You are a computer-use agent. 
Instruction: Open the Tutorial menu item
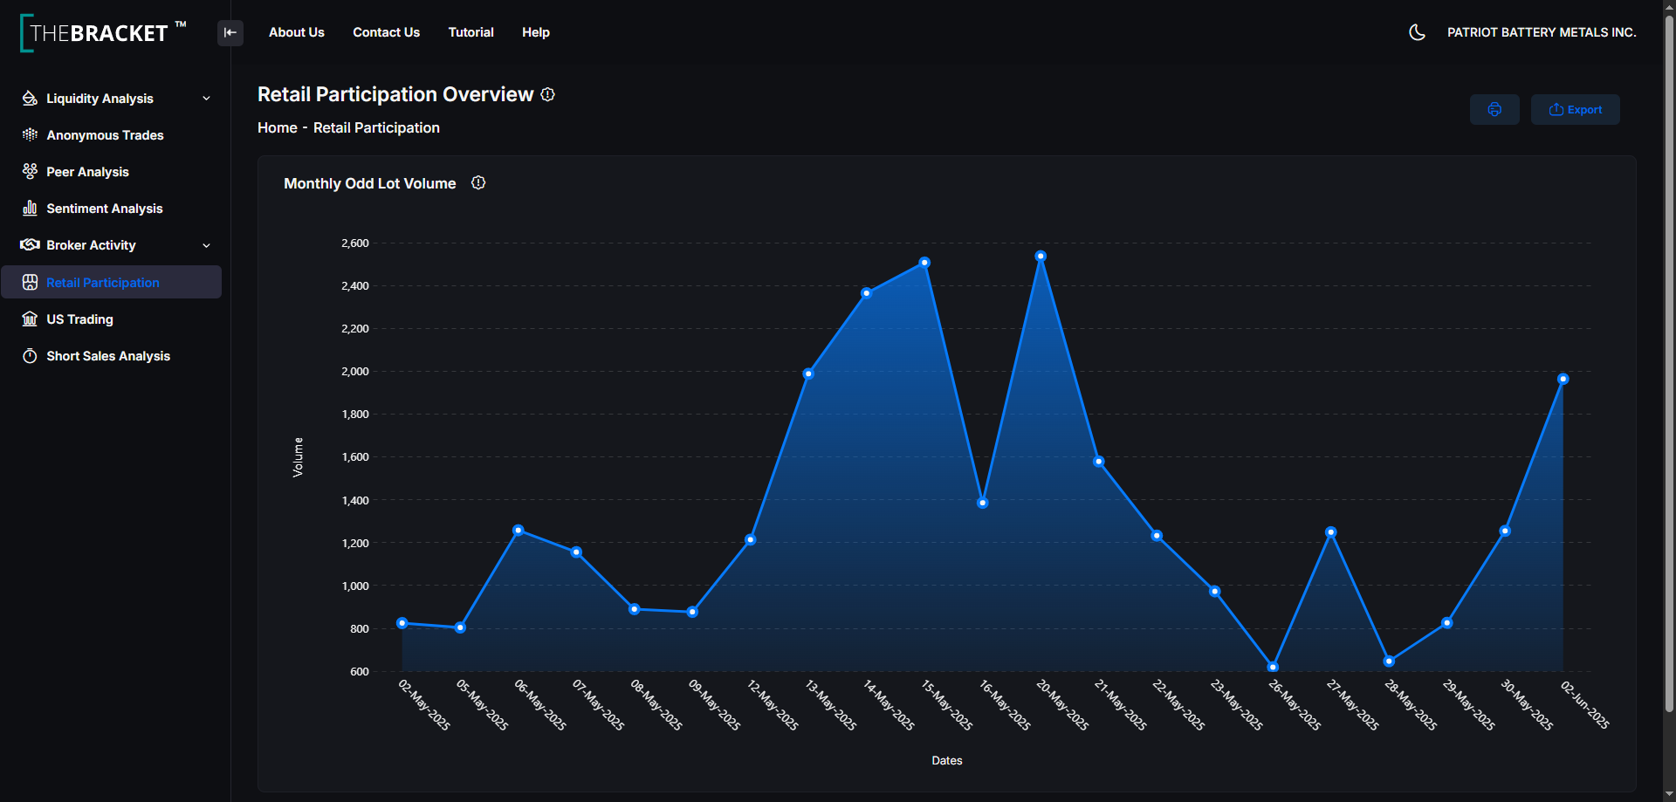click(471, 32)
